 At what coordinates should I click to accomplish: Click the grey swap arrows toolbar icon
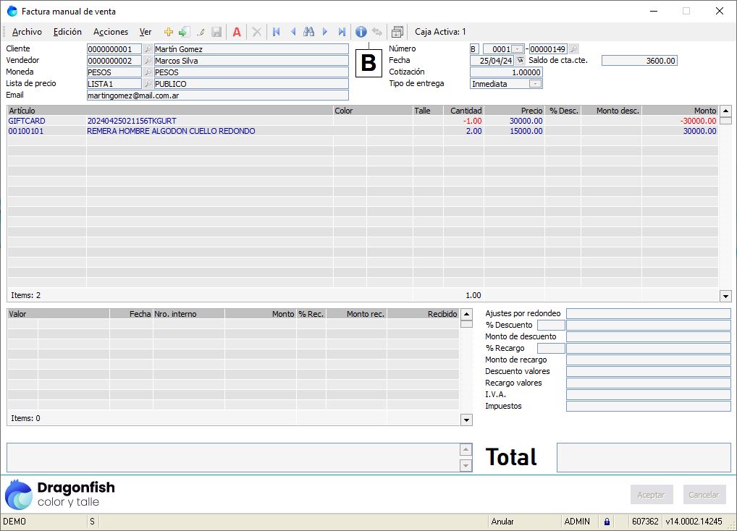pos(377,32)
